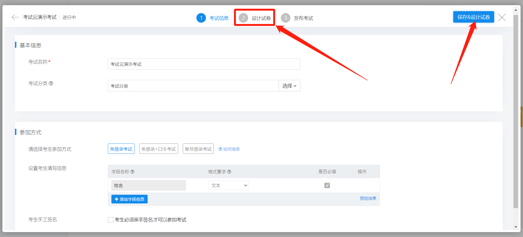523x237 pixels.
Task: Select 免登录+口令考试 participation mode
Action: (159, 149)
